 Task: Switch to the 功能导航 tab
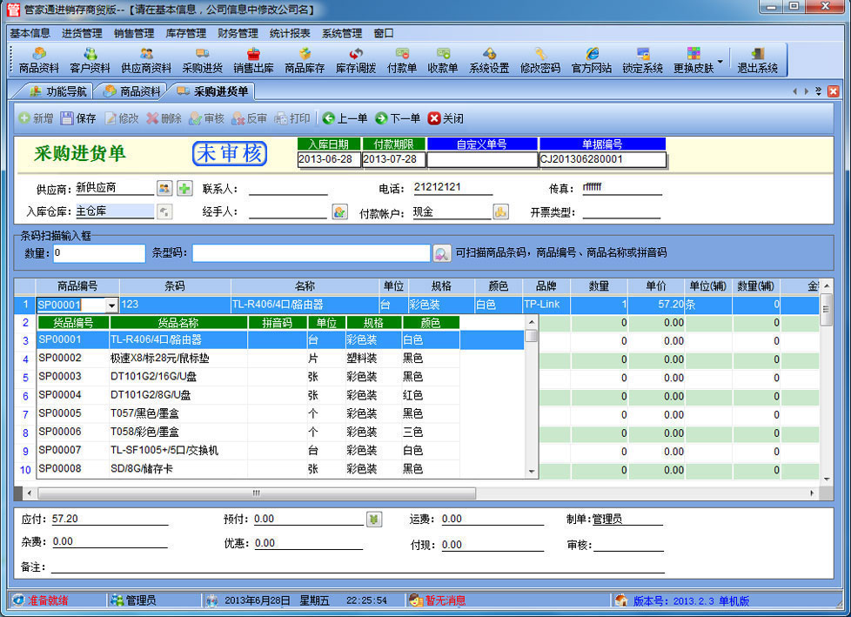tap(57, 91)
